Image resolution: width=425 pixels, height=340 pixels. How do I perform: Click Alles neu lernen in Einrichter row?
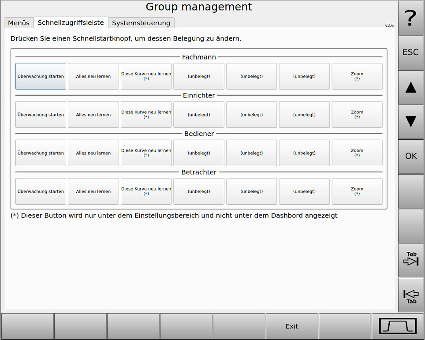(x=93, y=114)
